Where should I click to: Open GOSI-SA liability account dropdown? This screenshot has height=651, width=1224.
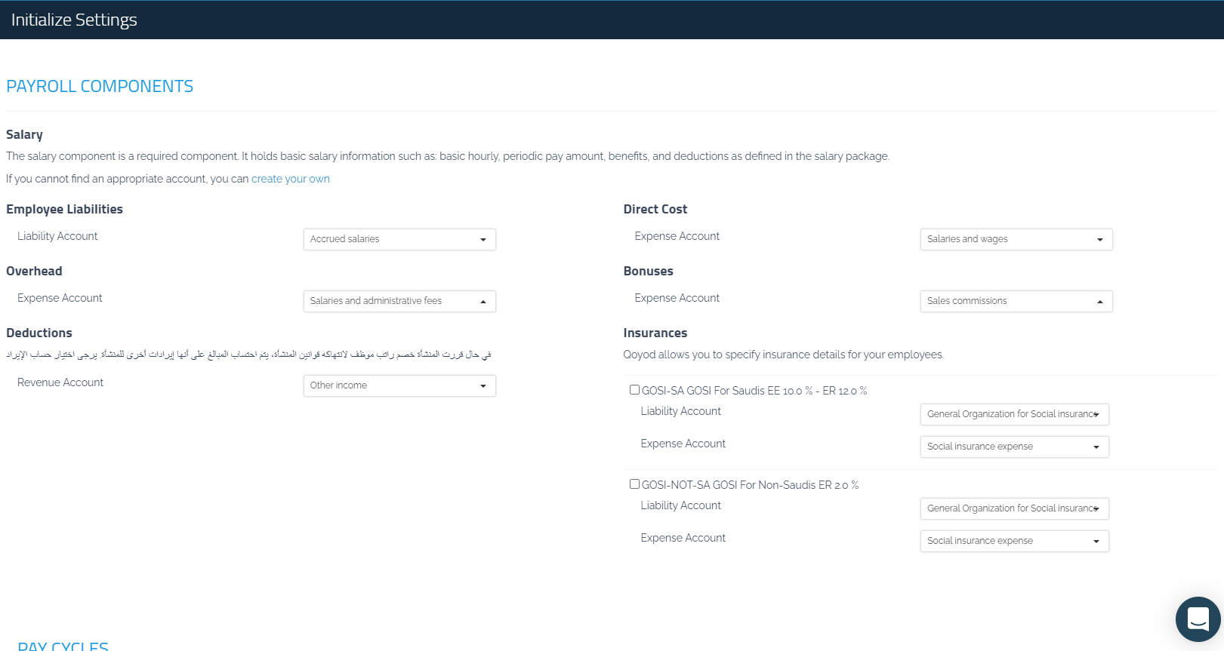(x=1013, y=414)
